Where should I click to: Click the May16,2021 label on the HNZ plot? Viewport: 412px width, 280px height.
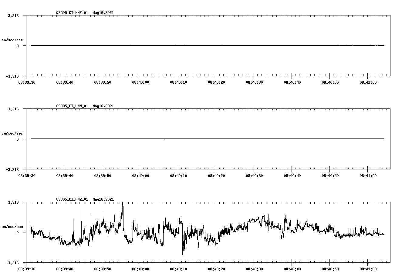pyautogui.click(x=103, y=199)
